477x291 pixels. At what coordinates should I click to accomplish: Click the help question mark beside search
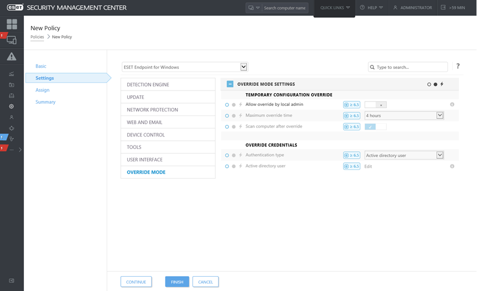[x=458, y=67]
